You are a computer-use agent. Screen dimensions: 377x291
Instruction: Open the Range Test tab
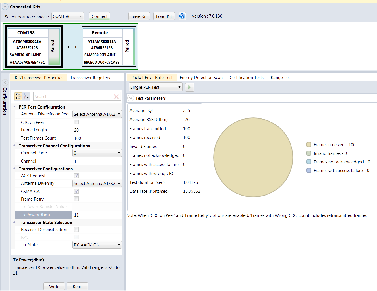[x=281, y=78]
